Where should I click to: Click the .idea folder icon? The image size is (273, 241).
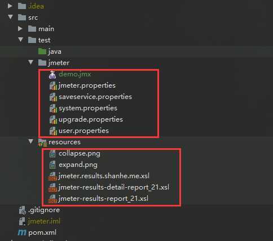coord(22,6)
